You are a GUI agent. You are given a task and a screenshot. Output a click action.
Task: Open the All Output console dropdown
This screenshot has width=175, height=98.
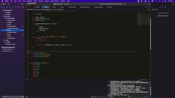point(111,97)
